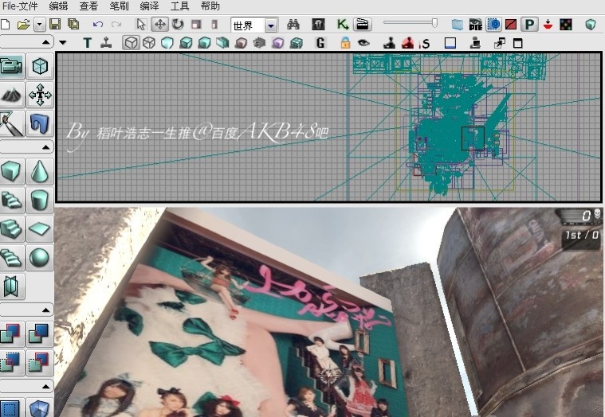Click the eye PIE play-in-editor icon
Screen dimensions: 605x417
[x=475, y=25]
